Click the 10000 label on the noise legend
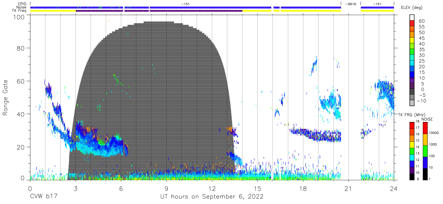The width and height of the screenshot is (443, 204). point(434,133)
